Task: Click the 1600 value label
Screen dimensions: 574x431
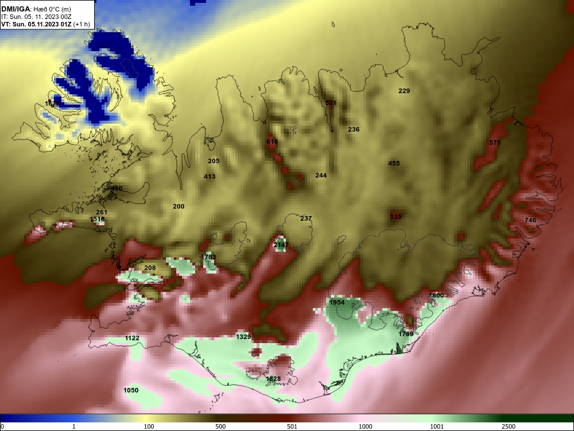Action: [x=436, y=295]
